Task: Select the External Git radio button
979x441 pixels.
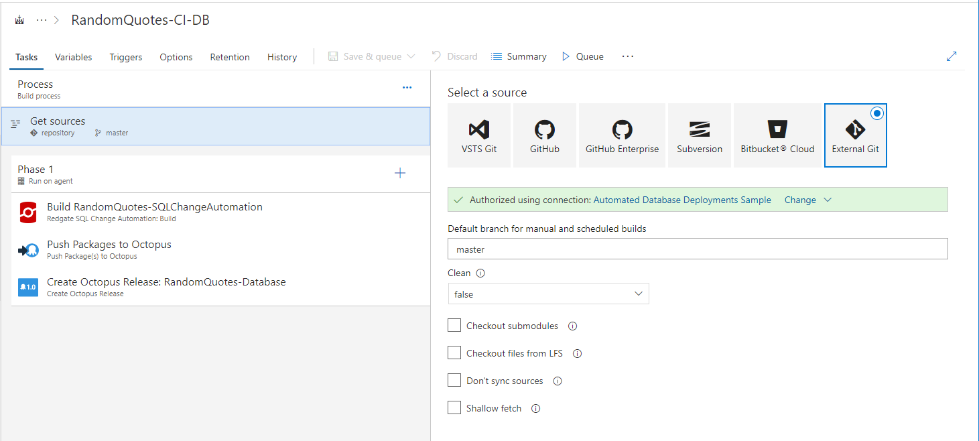Action: click(x=876, y=113)
